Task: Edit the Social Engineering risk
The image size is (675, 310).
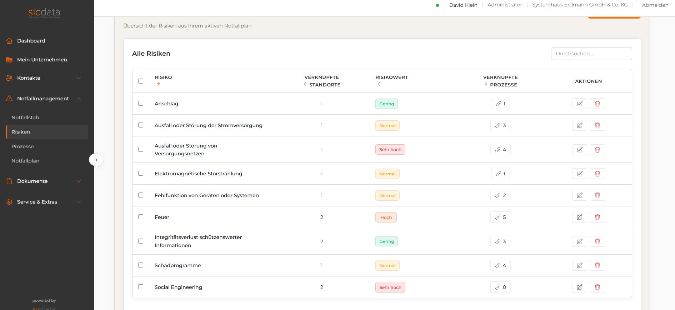Action: tap(579, 287)
